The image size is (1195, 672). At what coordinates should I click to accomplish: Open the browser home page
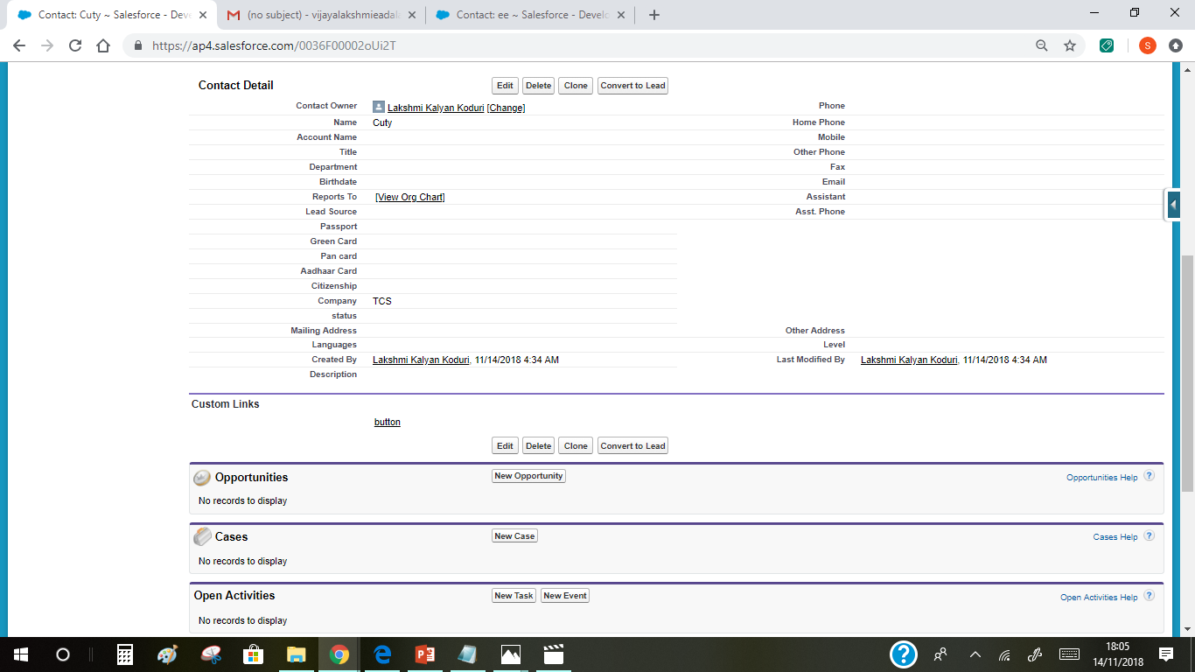tap(103, 45)
